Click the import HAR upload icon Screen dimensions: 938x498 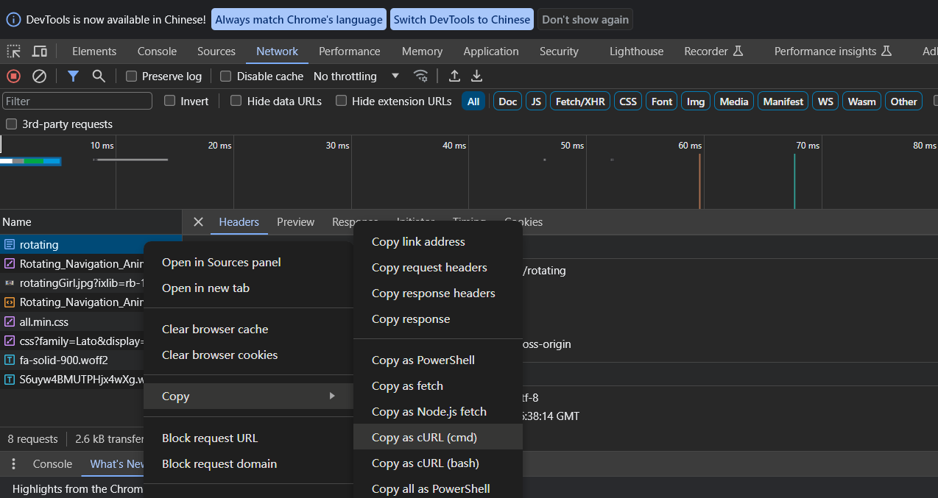pos(454,76)
